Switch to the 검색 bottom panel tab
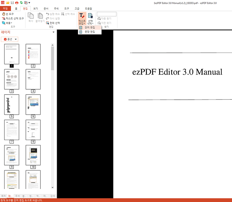The image size is (232, 202). pyautogui.click(x=53, y=196)
